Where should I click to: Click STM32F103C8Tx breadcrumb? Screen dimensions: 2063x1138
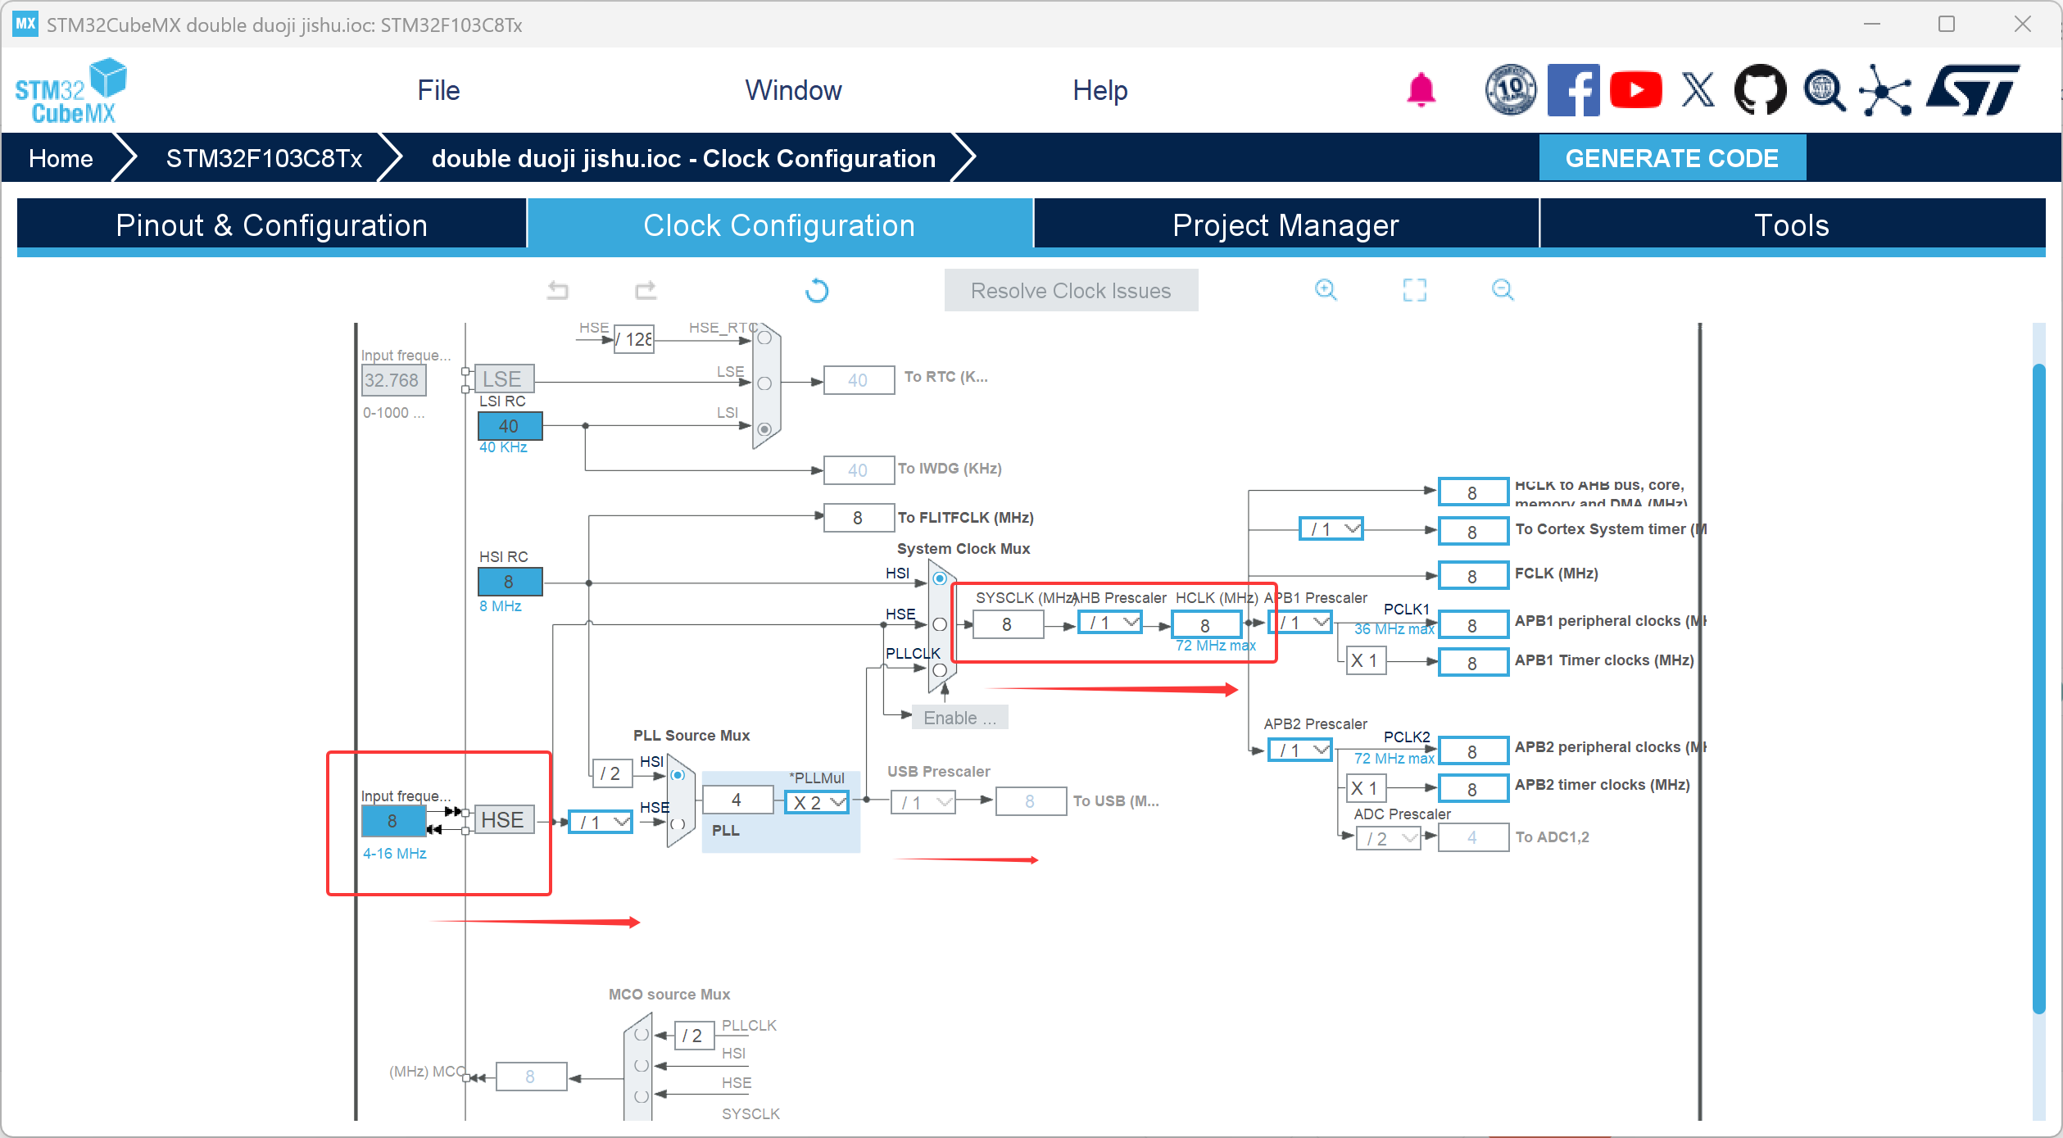pyautogui.click(x=264, y=158)
